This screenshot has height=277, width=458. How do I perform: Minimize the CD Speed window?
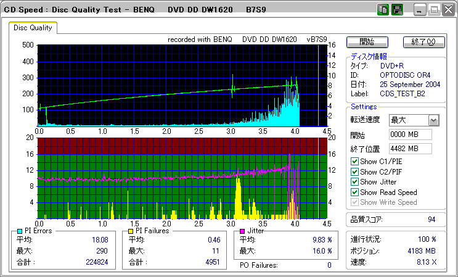[x=420, y=10]
